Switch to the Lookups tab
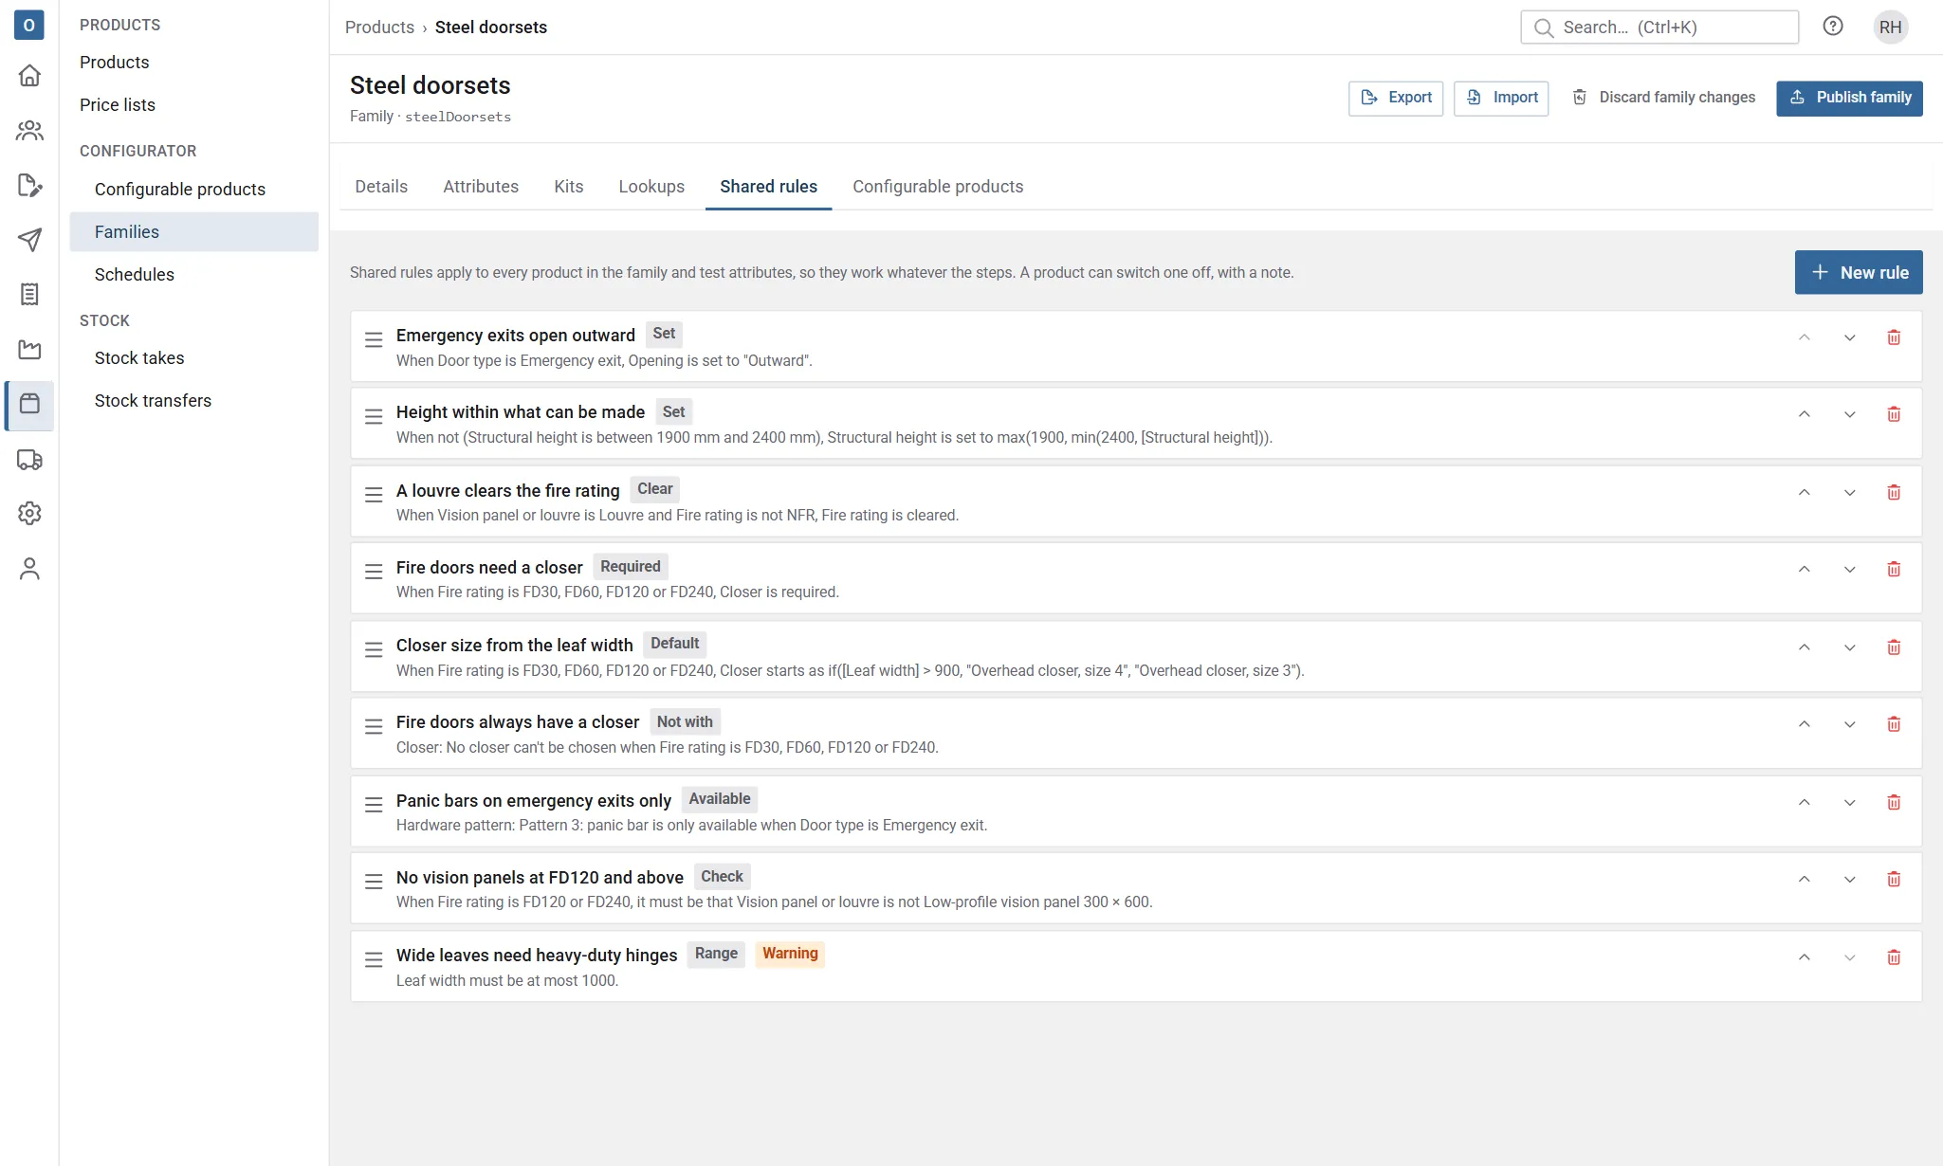The width and height of the screenshot is (1943, 1166). tap(651, 187)
